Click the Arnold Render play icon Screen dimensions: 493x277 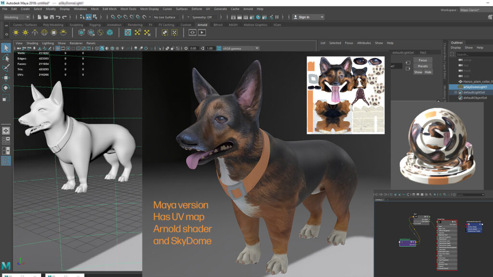click(x=202, y=33)
